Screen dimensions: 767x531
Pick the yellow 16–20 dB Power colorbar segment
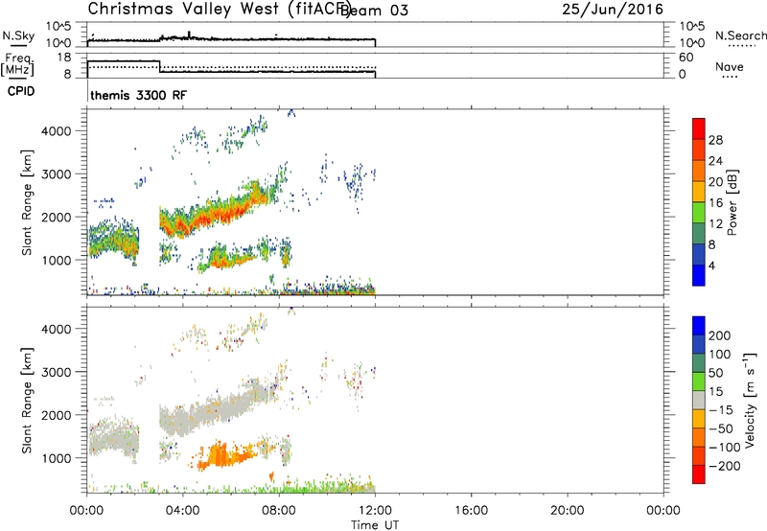(x=699, y=192)
